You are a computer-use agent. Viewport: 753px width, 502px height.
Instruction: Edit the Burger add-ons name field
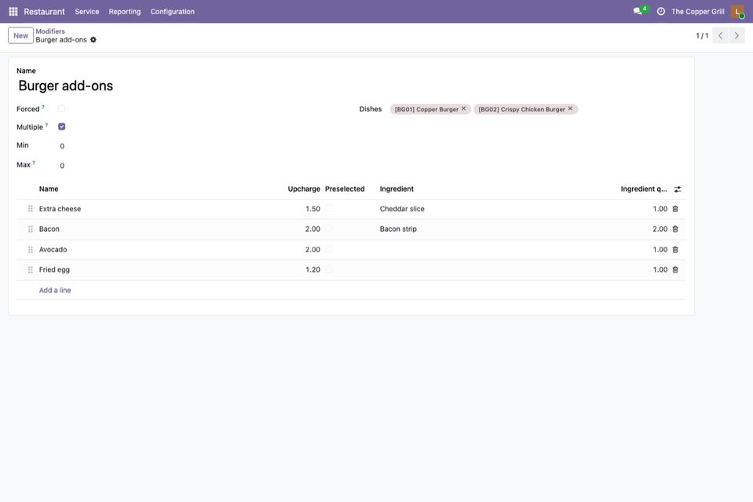[x=352, y=86]
